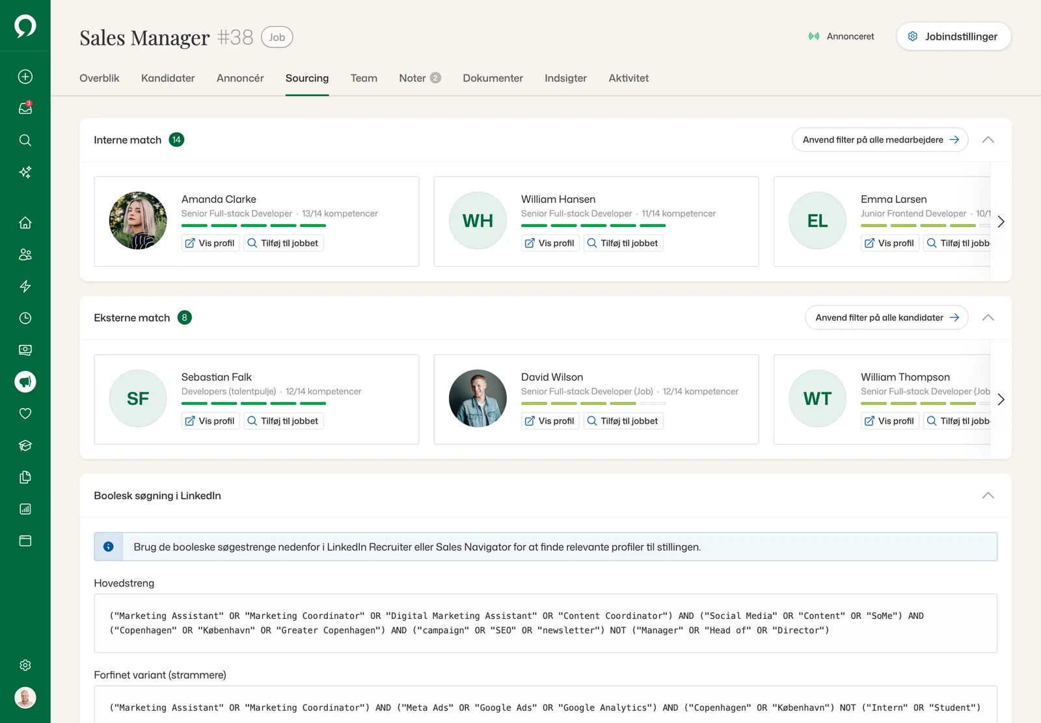Image resolution: width=1041 pixels, height=723 pixels.
Task: View Amanda Clarke's profile
Action: click(x=210, y=243)
